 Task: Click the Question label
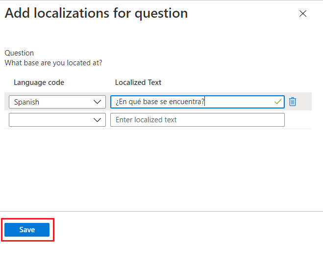point(19,53)
